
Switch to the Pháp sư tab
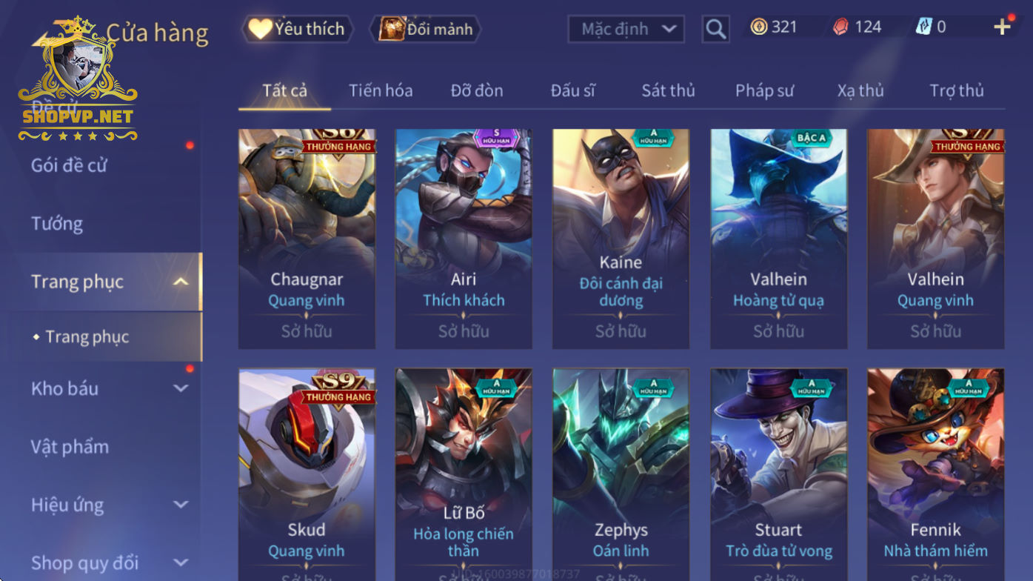tap(764, 90)
